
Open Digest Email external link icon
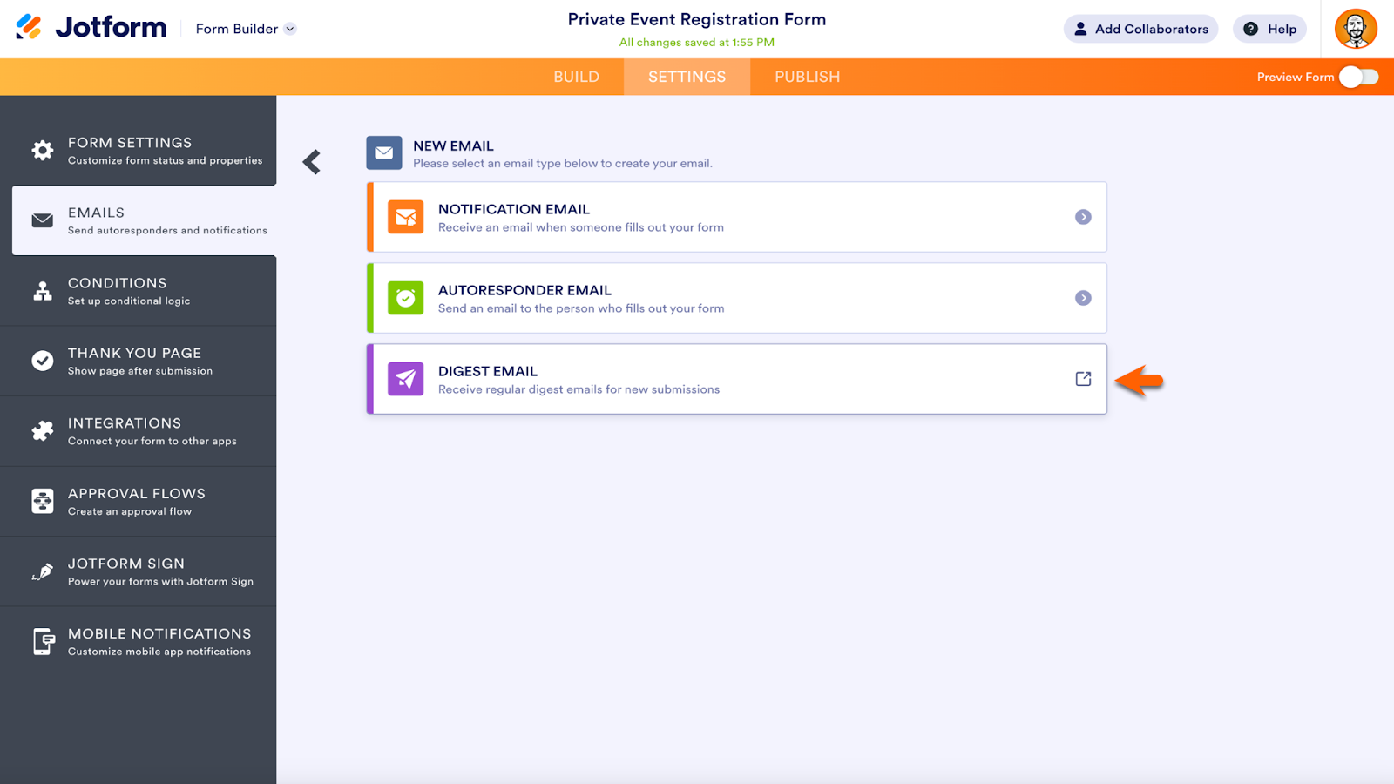coord(1083,379)
